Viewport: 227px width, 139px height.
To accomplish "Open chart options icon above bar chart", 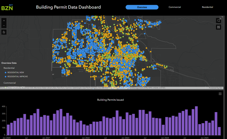I will 220,94.
